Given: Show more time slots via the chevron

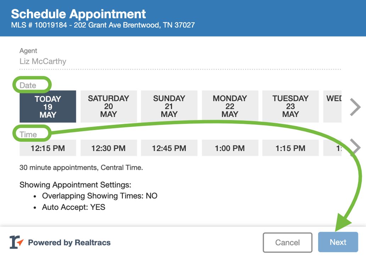Looking at the screenshot, I should (x=355, y=145).
